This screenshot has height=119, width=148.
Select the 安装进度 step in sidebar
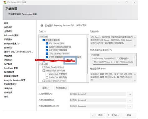[x=8, y=92]
